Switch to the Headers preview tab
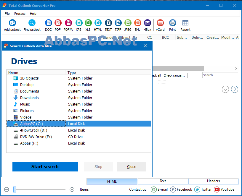The width and height of the screenshot is (242, 196). 214,181
